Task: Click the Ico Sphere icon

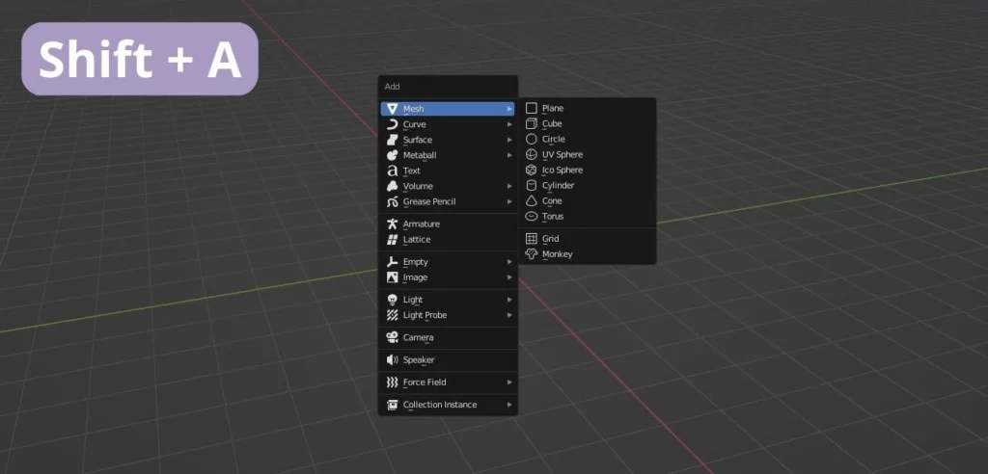Action: point(532,170)
